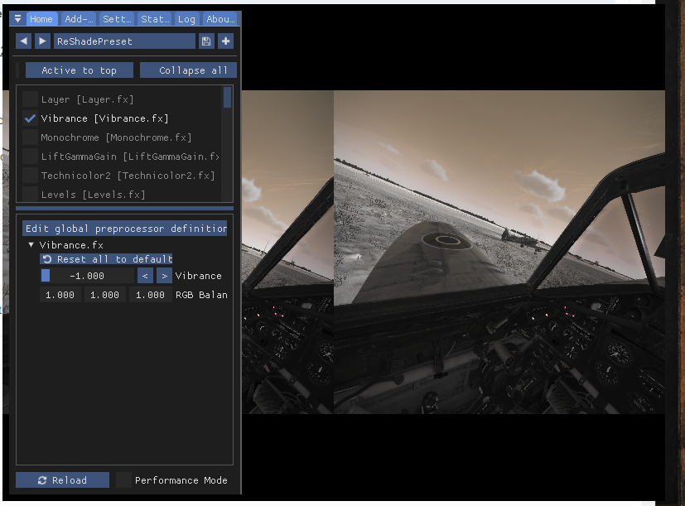The width and height of the screenshot is (685, 506).
Task: Enable the Monochrome effect checkbox
Action: (x=31, y=137)
